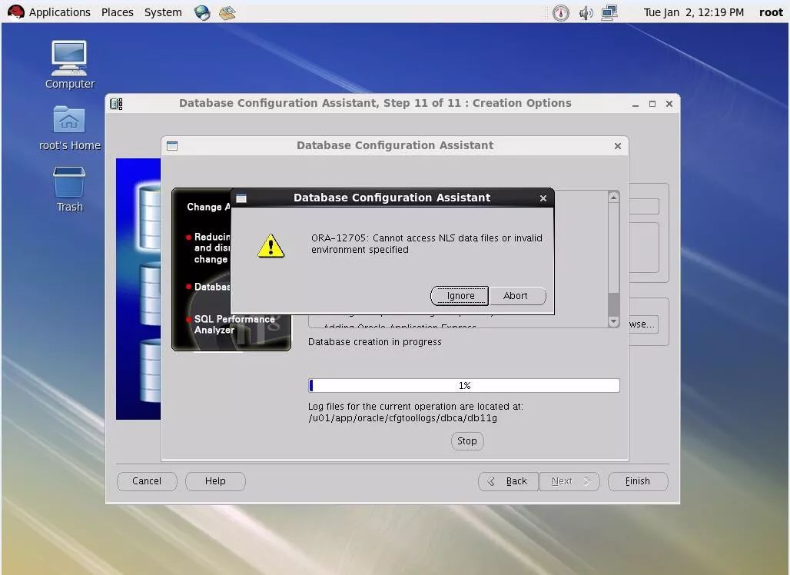The width and height of the screenshot is (790, 575).
Task: Click Abort in the ORA-12705 dialog
Action: pyautogui.click(x=517, y=296)
